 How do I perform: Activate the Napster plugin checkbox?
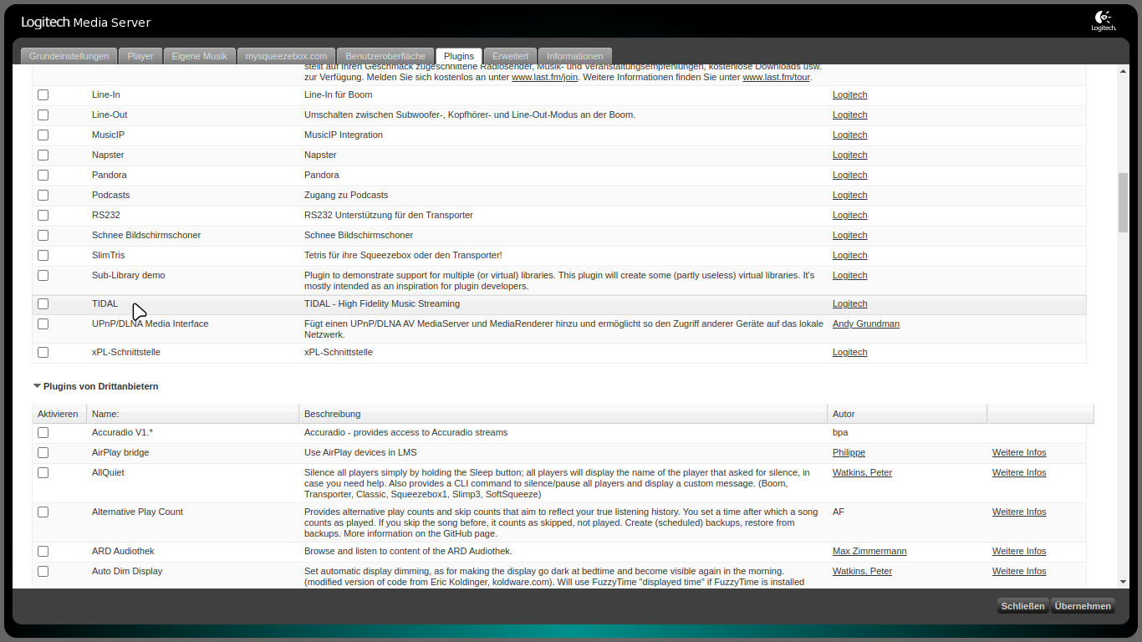(x=43, y=155)
